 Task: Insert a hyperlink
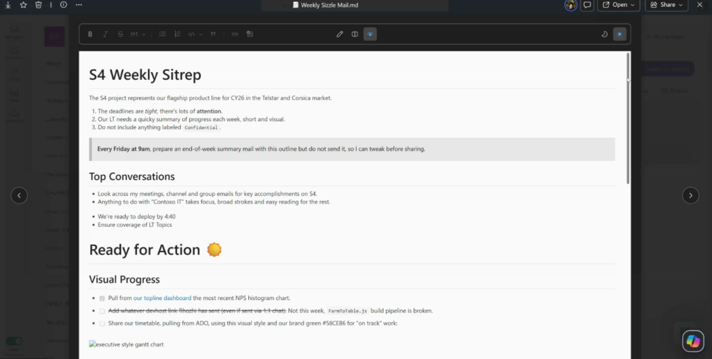coord(235,34)
